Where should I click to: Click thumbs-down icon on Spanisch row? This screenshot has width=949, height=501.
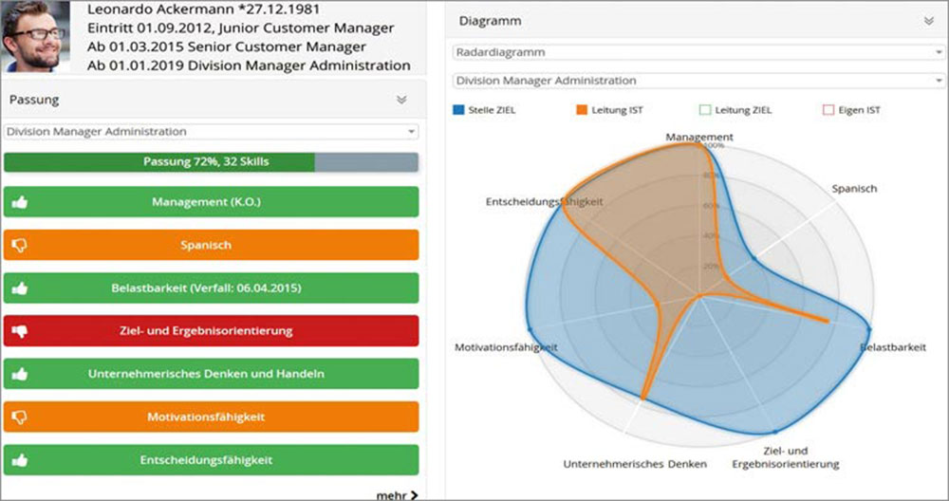click(19, 245)
